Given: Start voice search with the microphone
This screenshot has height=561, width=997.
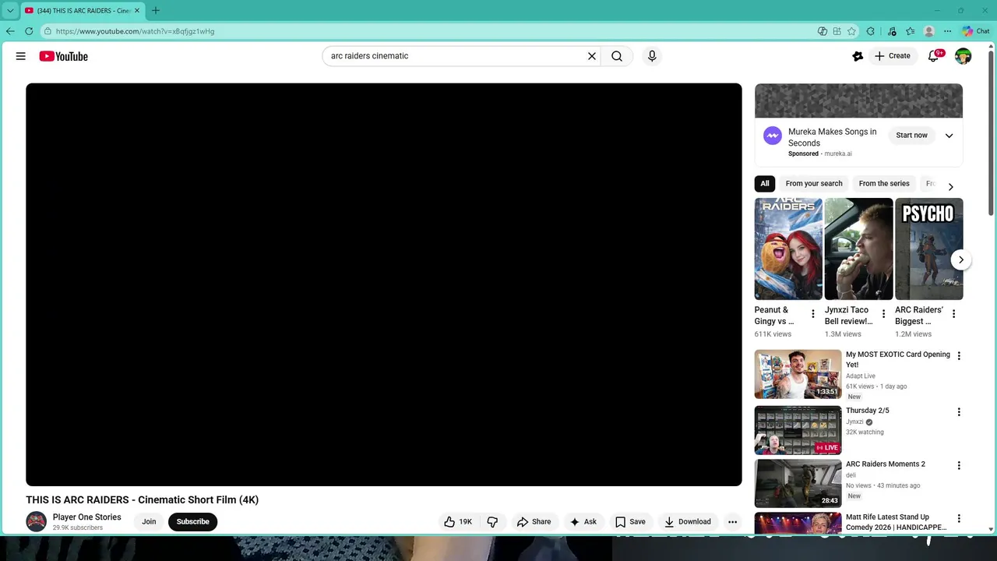Looking at the screenshot, I should [652, 56].
